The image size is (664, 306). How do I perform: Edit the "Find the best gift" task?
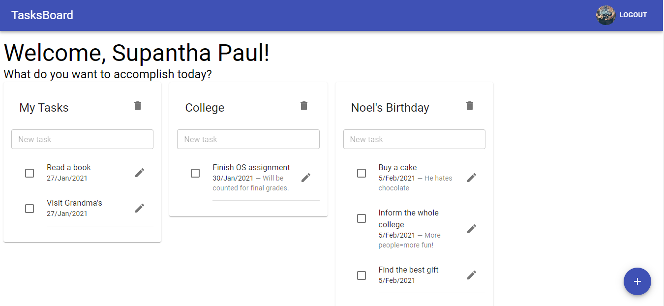click(471, 275)
